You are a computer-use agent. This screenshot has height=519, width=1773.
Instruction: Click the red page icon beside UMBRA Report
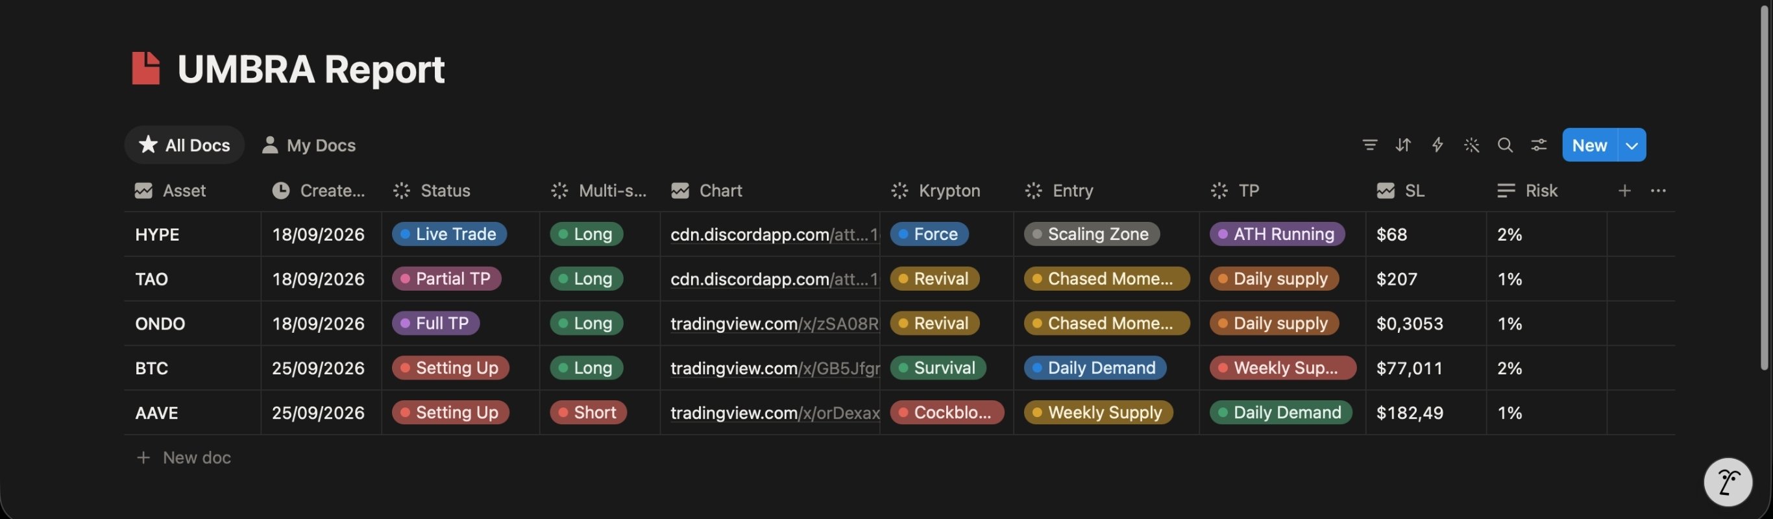click(x=146, y=69)
